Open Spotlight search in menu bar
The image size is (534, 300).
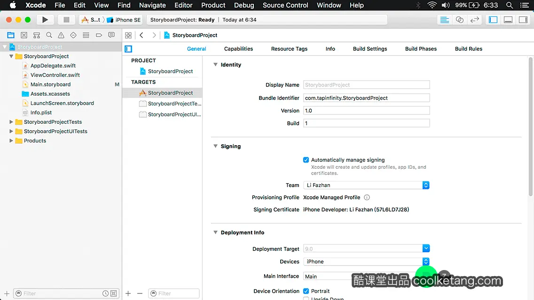510,5
